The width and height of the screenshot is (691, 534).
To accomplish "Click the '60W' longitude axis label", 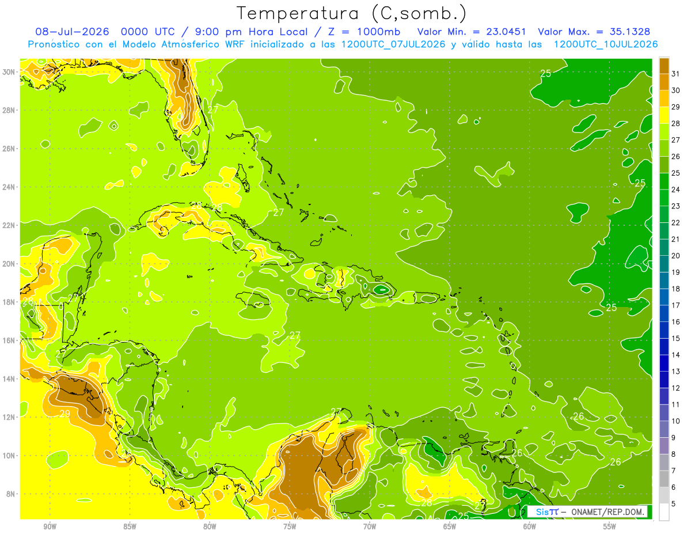I will click(530, 526).
